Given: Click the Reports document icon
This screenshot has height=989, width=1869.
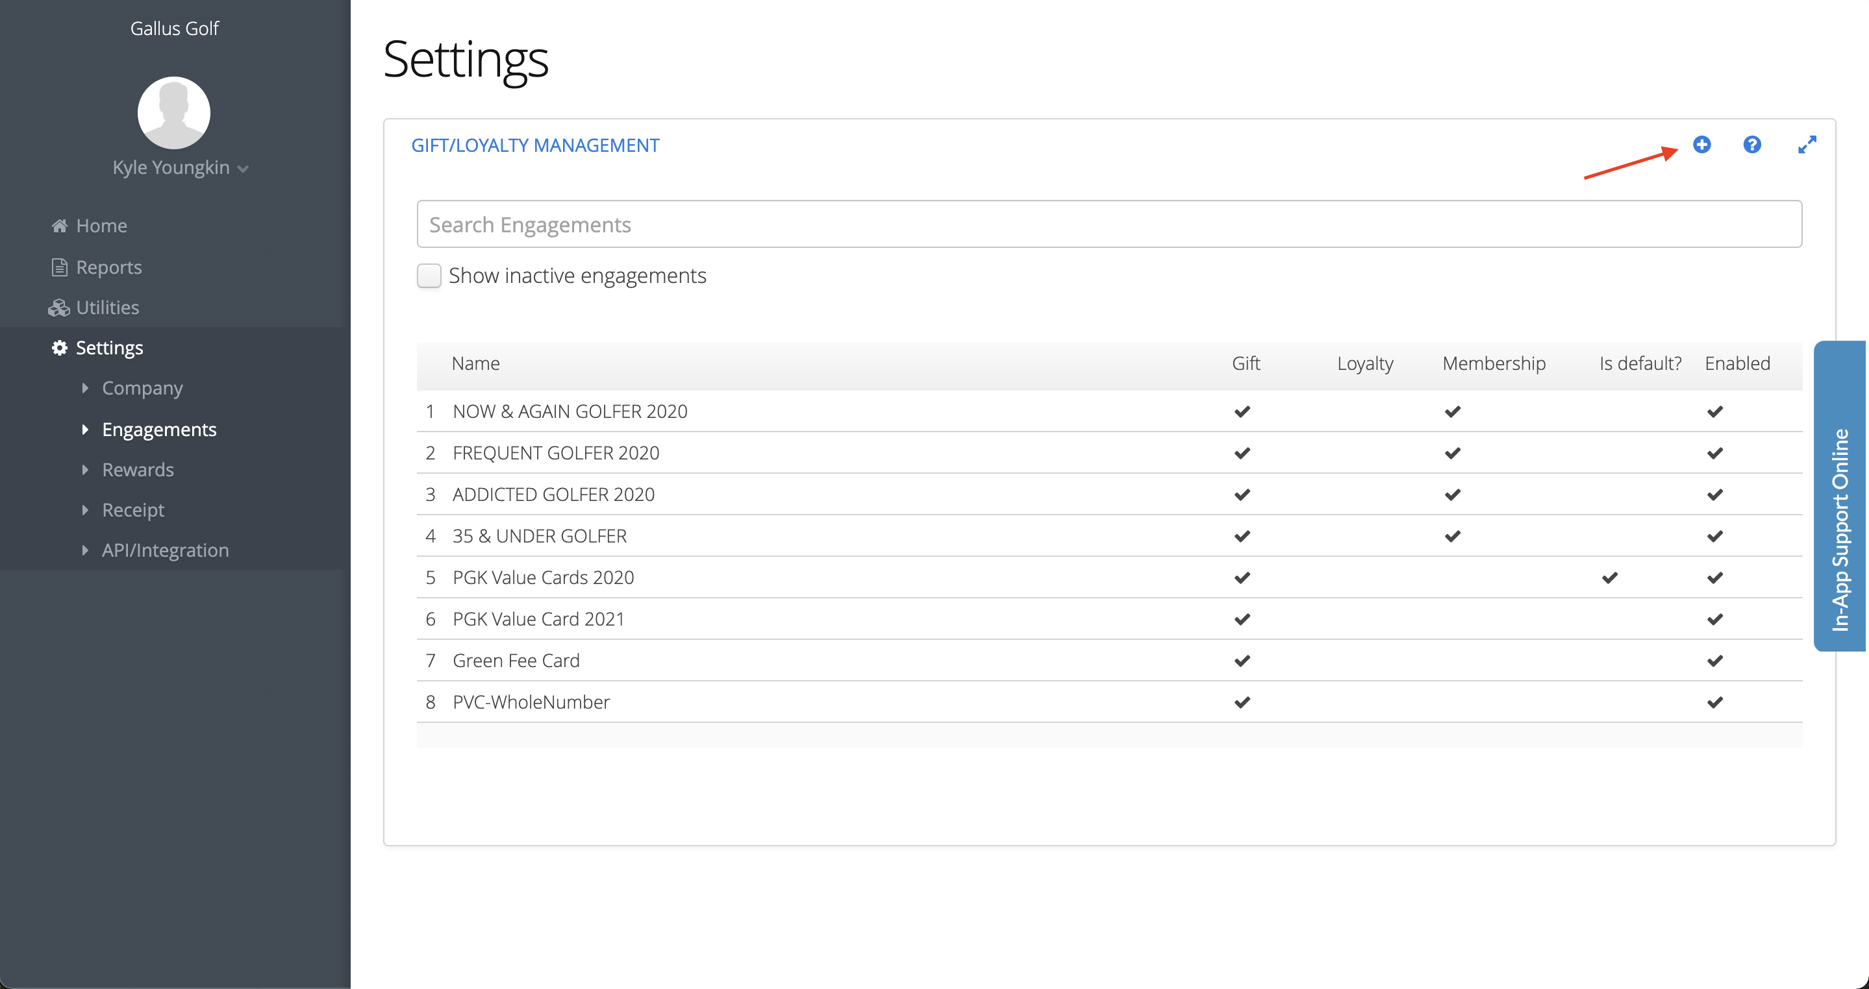Looking at the screenshot, I should pos(60,267).
